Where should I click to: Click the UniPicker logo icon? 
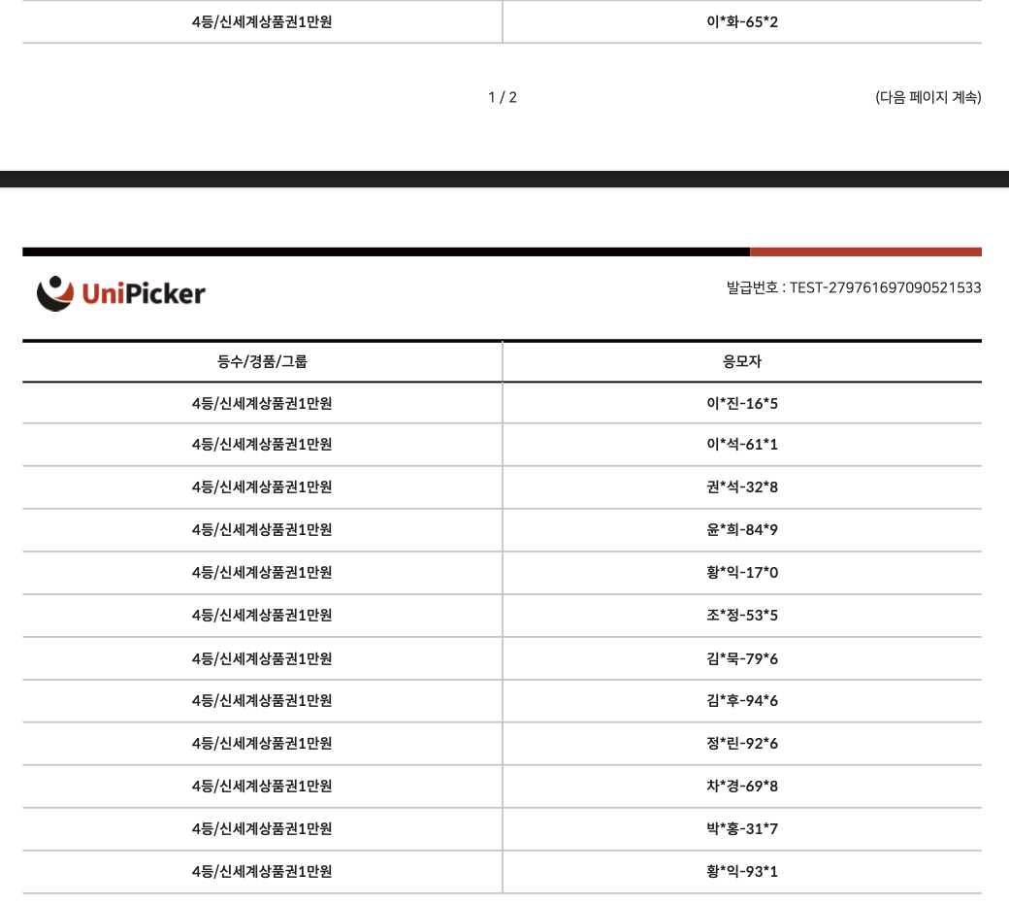tap(55, 293)
